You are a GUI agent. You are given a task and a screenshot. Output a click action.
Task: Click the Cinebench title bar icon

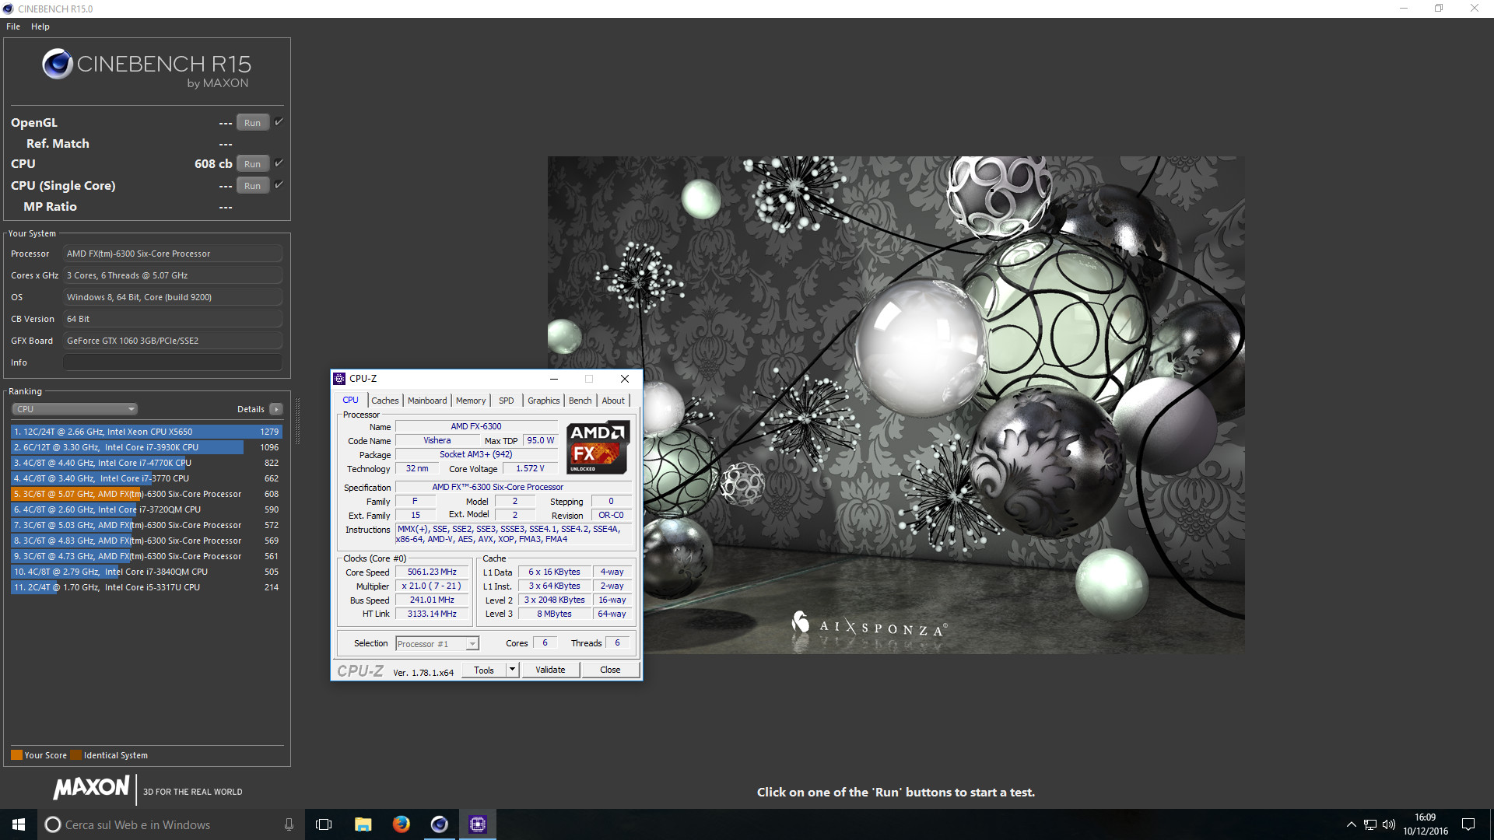9,9
